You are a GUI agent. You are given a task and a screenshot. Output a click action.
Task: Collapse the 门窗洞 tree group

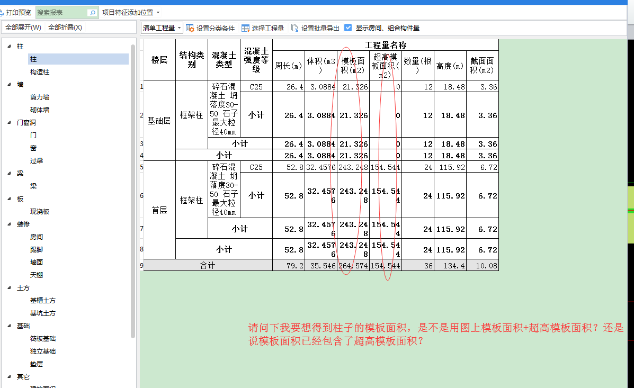click(10, 122)
